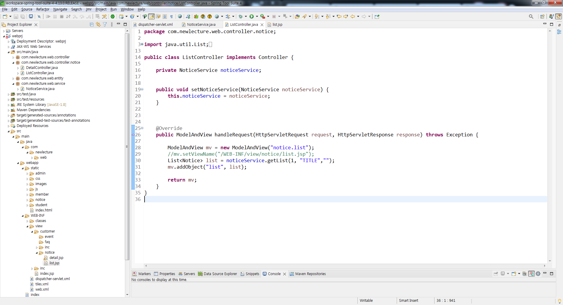Click the Open Perspective icon
This screenshot has width=563, height=305.
coord(542,16)
